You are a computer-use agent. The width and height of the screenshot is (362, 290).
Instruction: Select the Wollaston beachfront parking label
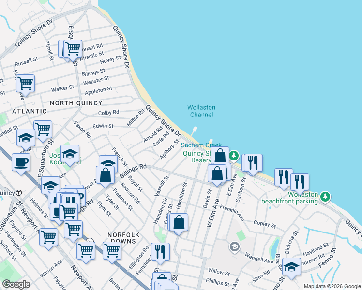[290, 198]
